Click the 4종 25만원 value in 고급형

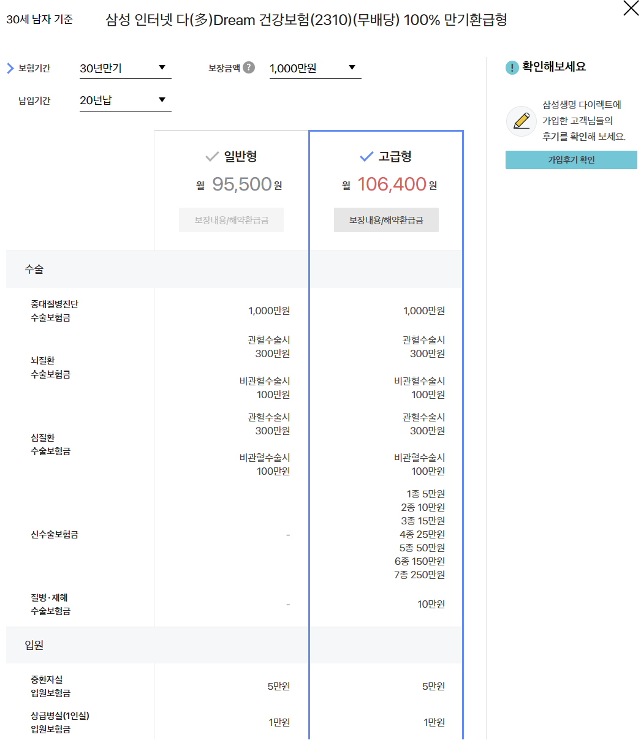pyautogui.click(x=422, y=534)
